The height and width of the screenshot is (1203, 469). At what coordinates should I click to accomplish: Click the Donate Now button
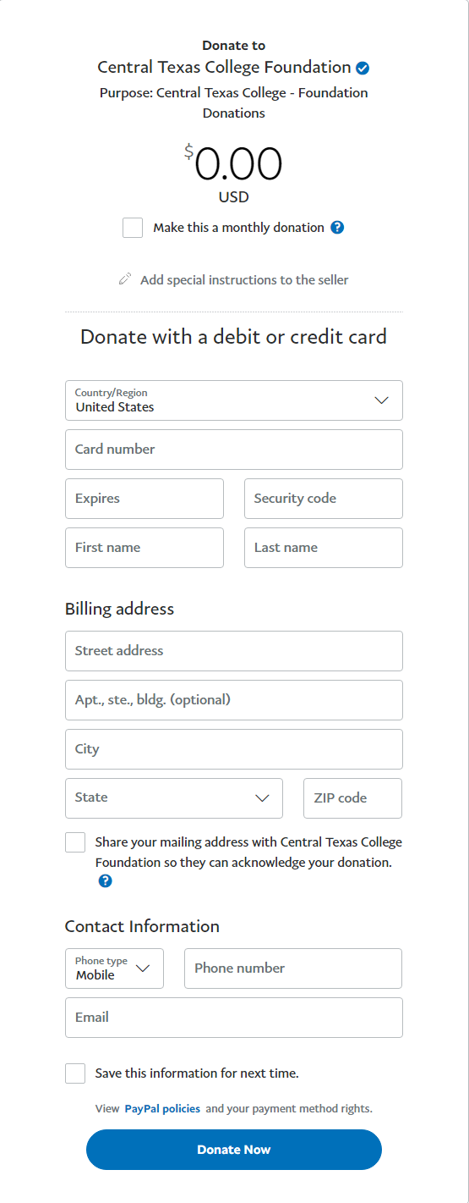pyautogui.click(x=234, y=1150)
